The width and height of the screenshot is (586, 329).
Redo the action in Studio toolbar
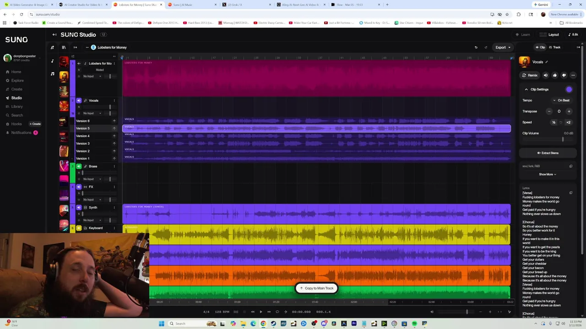[x=486, y=48]
